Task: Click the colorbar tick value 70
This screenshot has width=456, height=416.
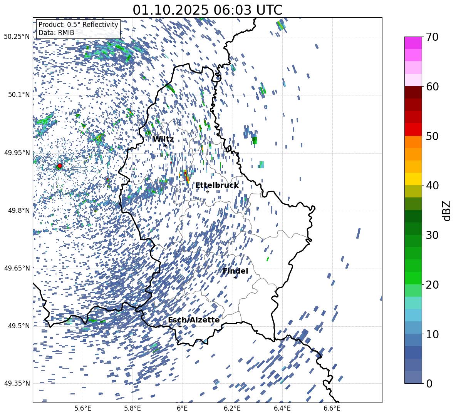Action: pos(432,37)
